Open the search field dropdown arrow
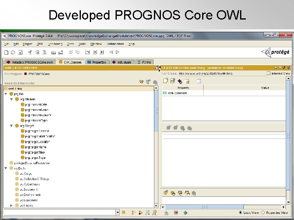This screenshot has height=220, width=294. tap(118, 212)
